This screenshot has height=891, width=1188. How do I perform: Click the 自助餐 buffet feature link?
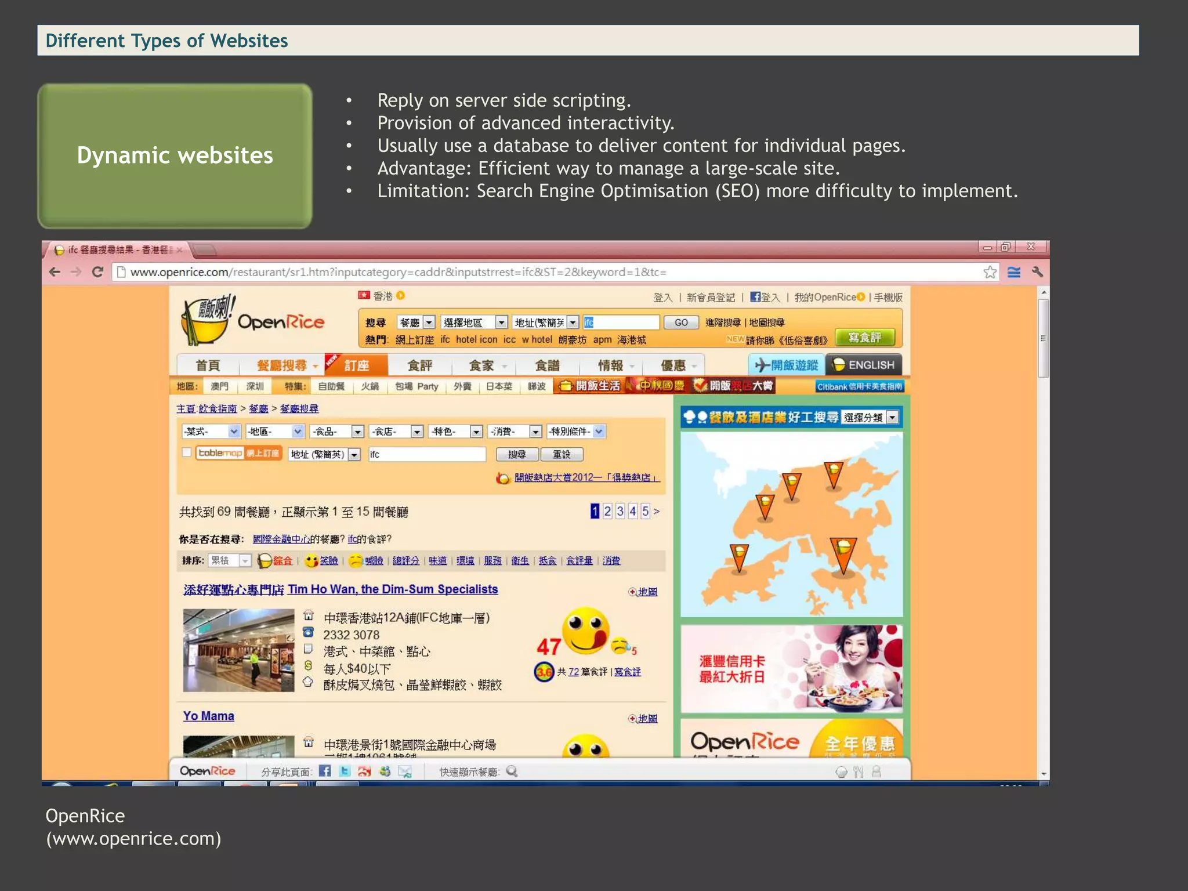(x=331, y=386)
